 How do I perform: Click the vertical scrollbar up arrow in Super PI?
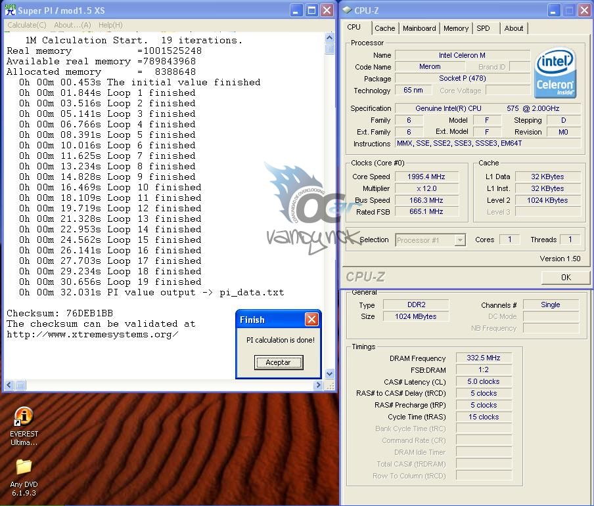coord(330,37)
